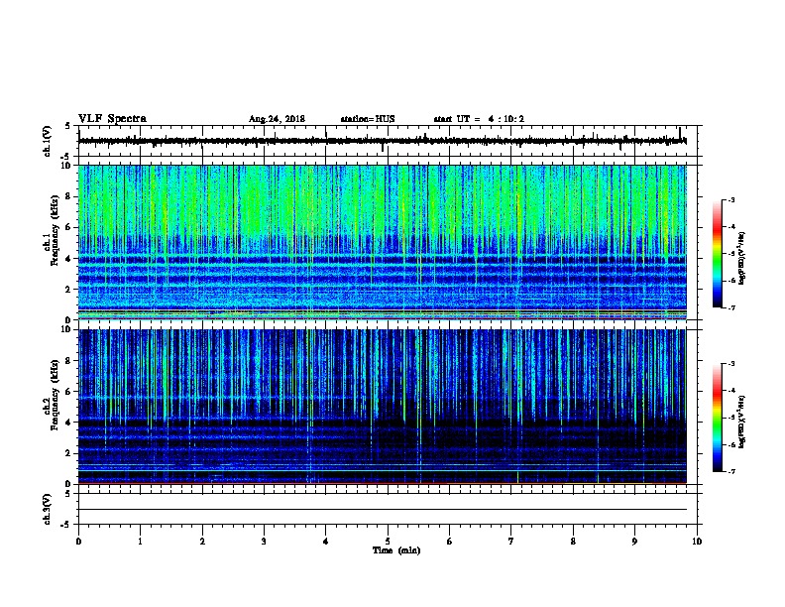The width and height of the screenshot is (785, 607).
Task: Click the "6" kHz tick of ch.2 spectrogram
Action: click(x=68, y=392)
